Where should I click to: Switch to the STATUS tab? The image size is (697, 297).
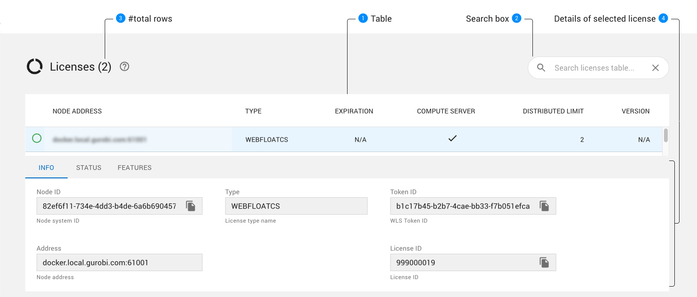click(x=89, y=168)
